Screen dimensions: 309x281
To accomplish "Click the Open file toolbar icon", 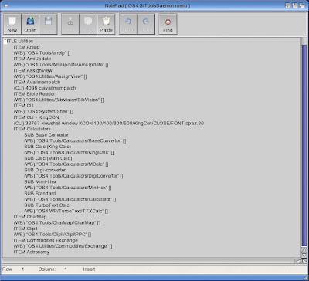I will [30, 24].
